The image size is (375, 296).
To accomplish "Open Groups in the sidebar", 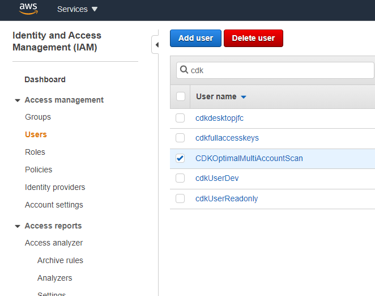I will 38,117.
